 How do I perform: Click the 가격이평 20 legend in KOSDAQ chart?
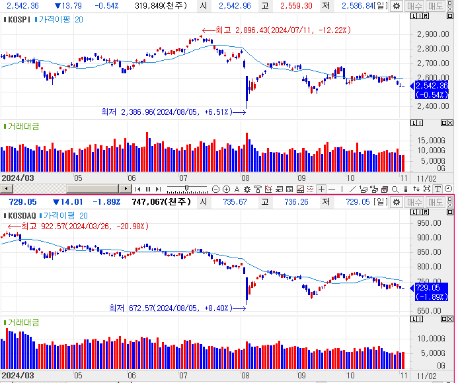[x=63, y=216]
